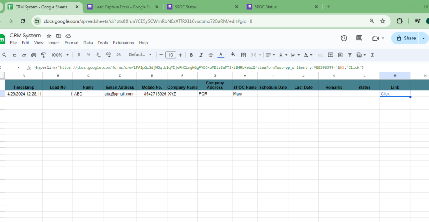Open the Edit menu
This screenshot has width=429, height=222.
tap(26, 43)
